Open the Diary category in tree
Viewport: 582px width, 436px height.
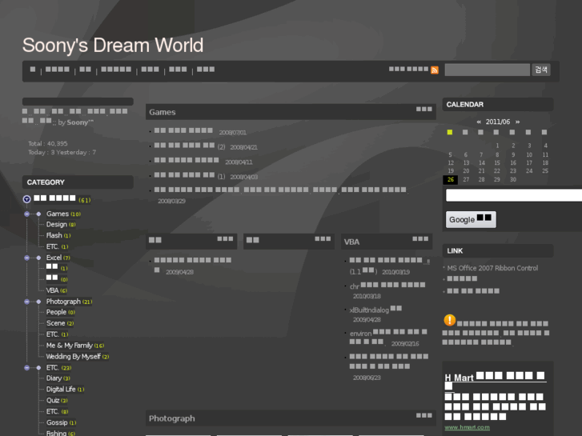54,378
